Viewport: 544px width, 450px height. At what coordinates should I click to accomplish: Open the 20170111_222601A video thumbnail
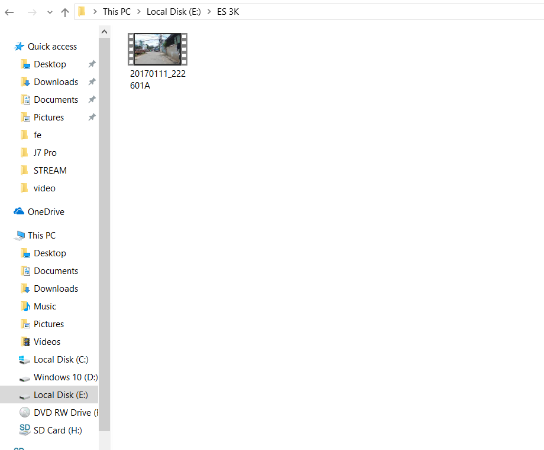pyautogui.click(x=157, y=49)
